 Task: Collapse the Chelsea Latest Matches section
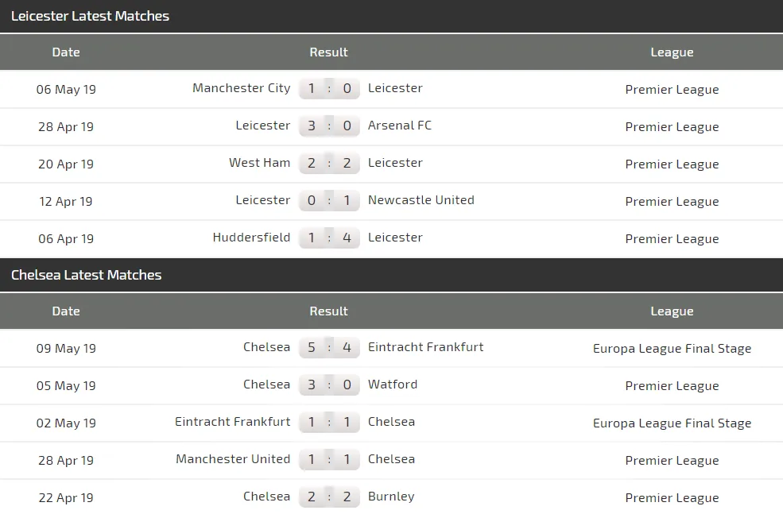click(87, 274)
